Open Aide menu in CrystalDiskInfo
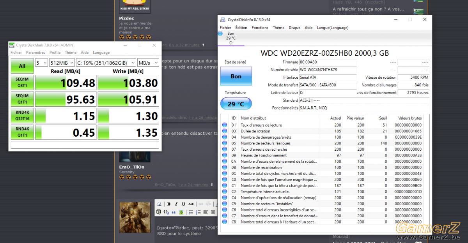 (308, 28)
